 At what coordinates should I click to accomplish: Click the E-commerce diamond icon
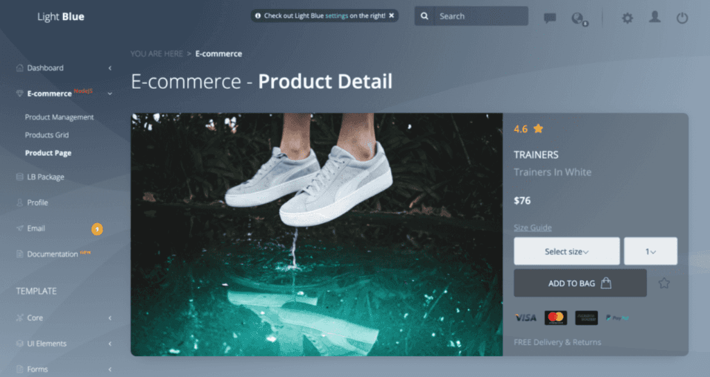pos(19,94)
